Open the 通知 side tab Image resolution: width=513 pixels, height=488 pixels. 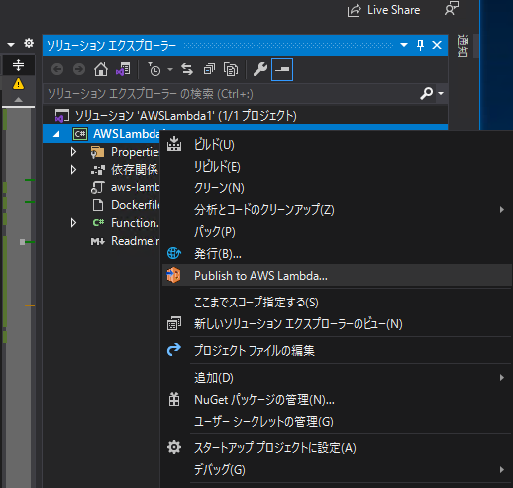pyautogui.click(x=462, y=46)
